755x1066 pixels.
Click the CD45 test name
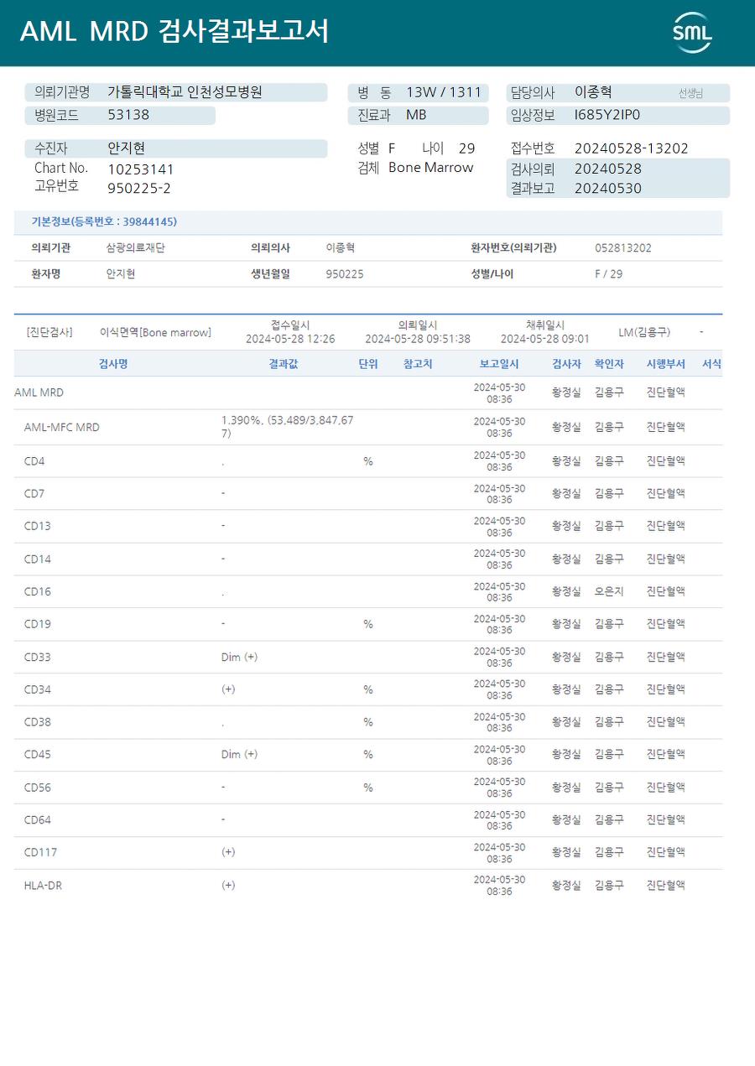coord(37,755)
